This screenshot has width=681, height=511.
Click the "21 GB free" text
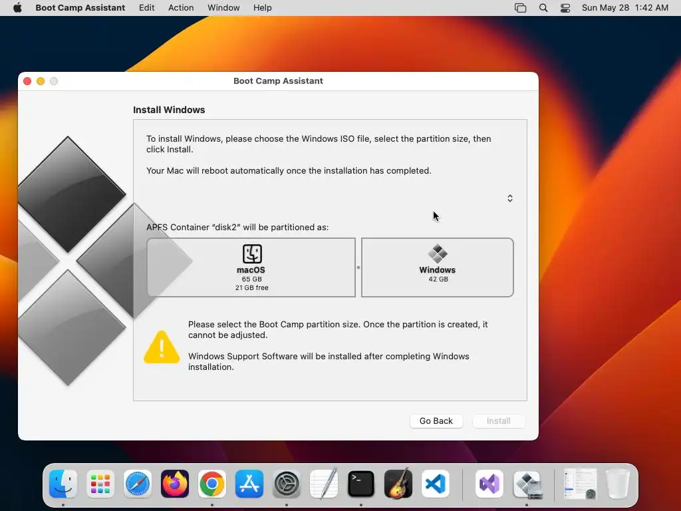tap(251, 287)
